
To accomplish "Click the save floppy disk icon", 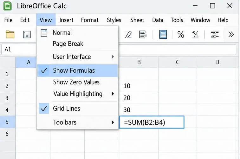I will pos(27,35).
